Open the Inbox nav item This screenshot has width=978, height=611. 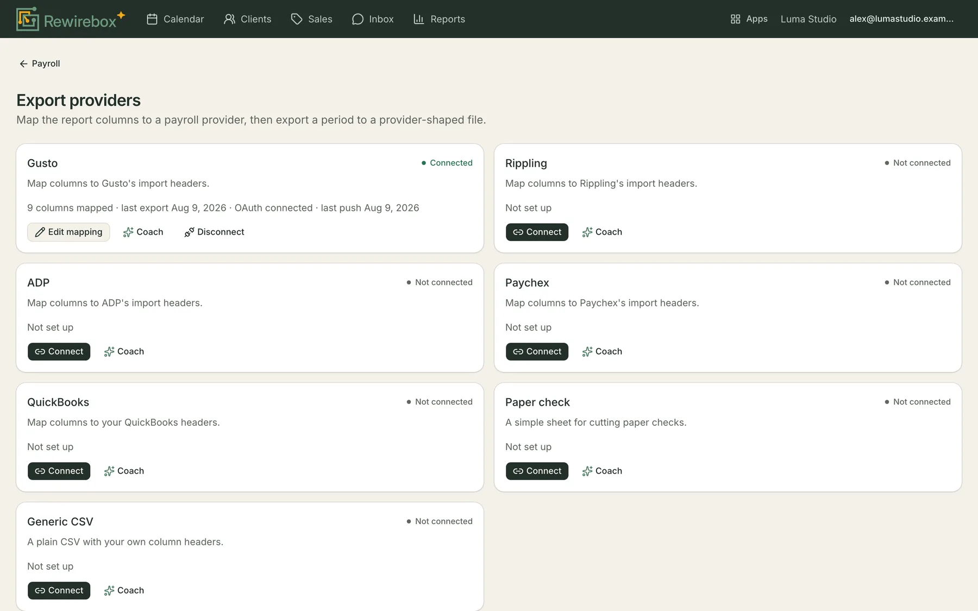(373, 19)
